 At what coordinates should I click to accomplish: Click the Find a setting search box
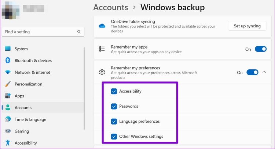coord(43,32)
